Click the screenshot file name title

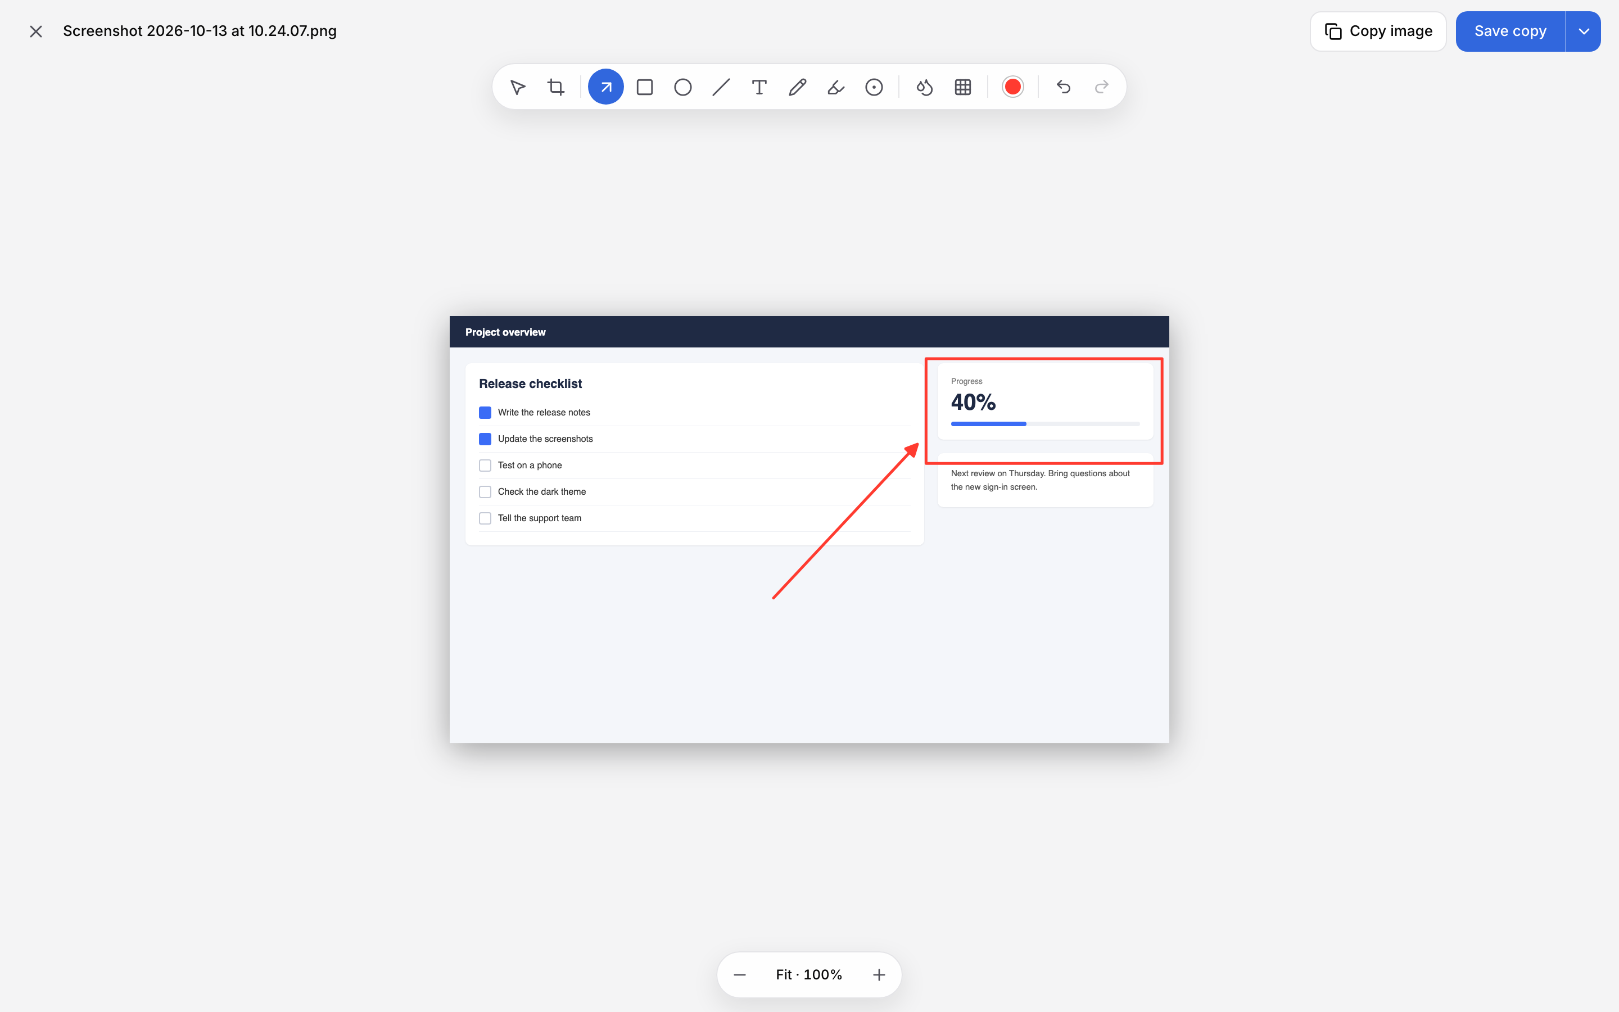click(200, 31)
